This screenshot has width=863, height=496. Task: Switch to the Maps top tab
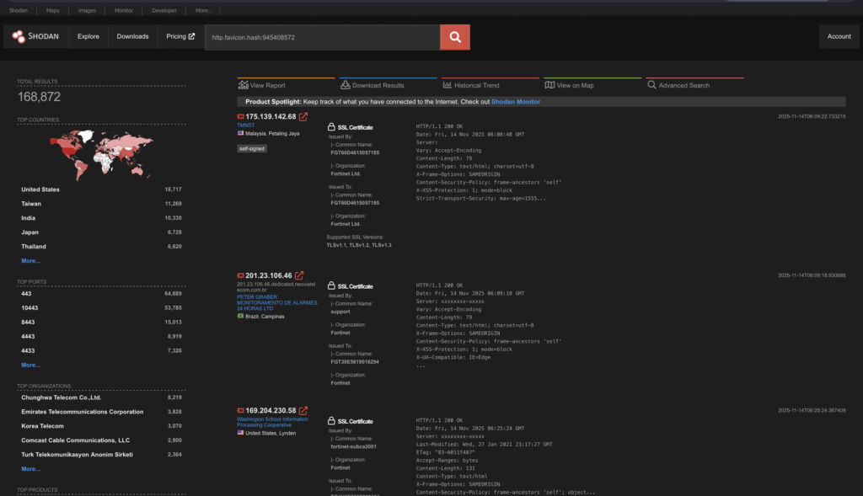53,11
